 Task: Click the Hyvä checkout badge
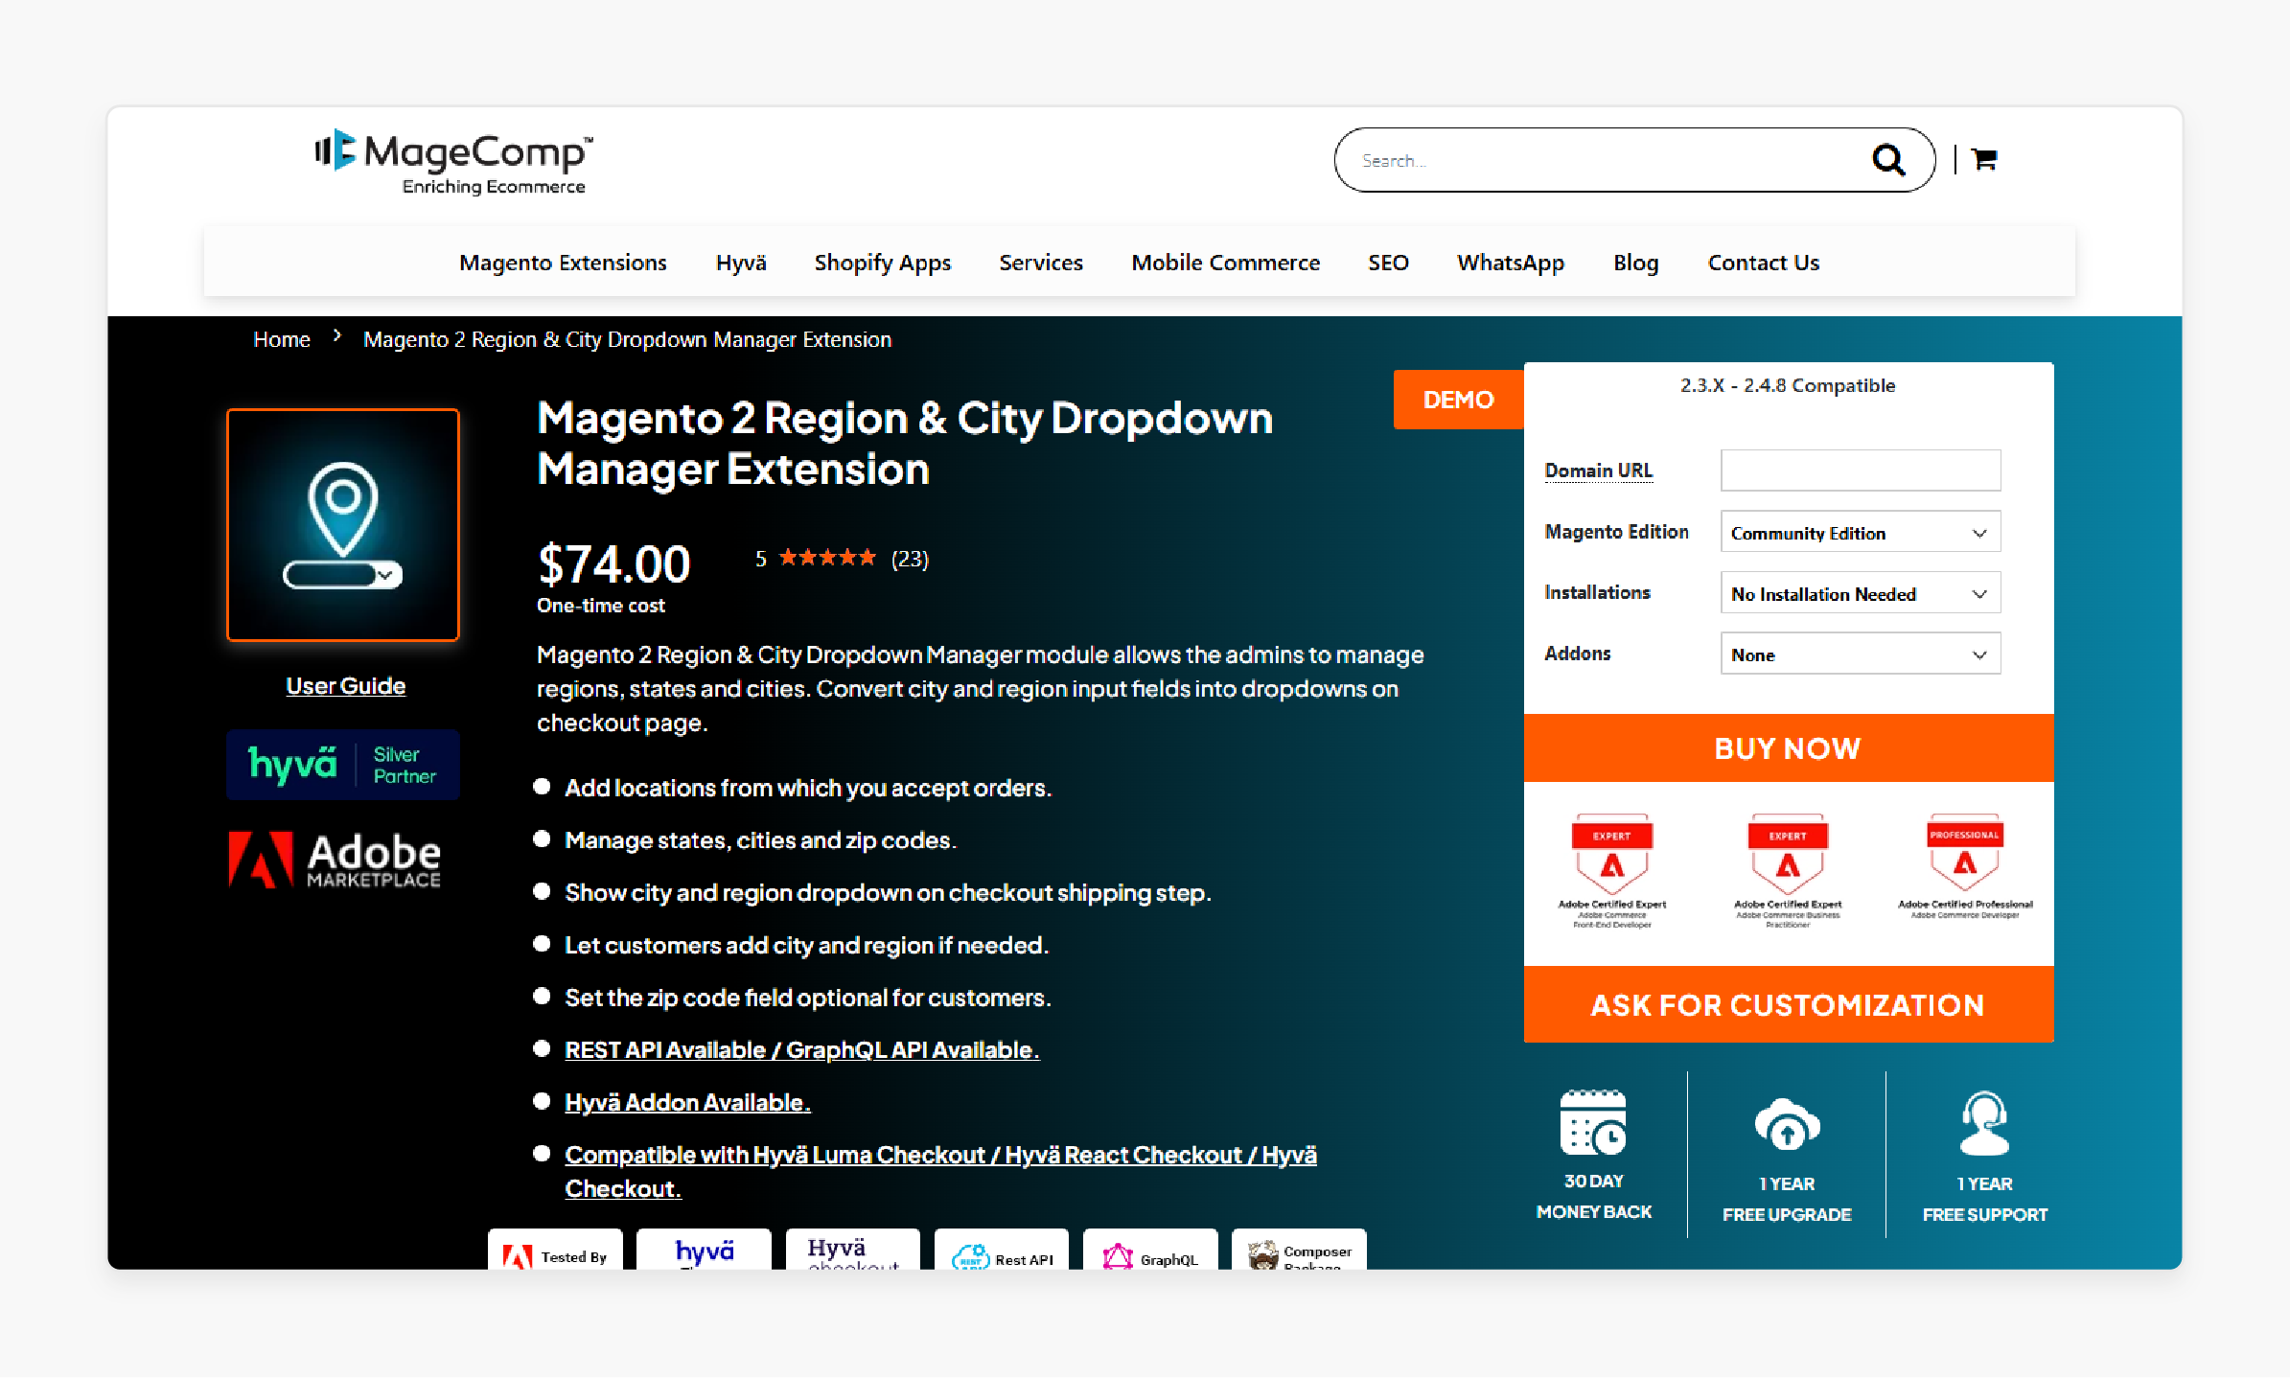[x=852, y=1251]
